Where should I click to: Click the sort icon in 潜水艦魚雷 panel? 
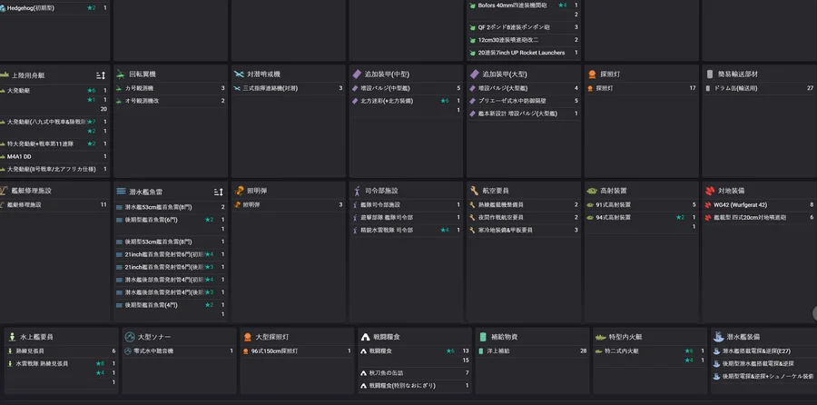pyautogui.click(x=218, y=192)
